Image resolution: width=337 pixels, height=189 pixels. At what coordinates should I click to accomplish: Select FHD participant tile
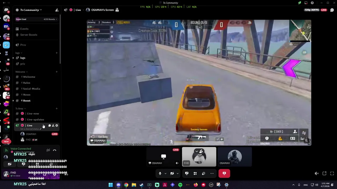click(x=199, y=157)
